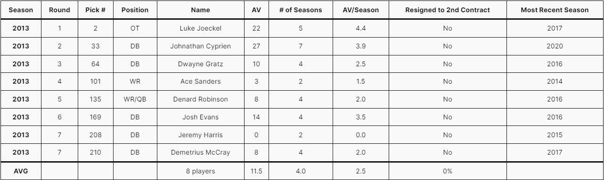Viewport: 604px width, 180px height.
Task: Select the WR/QB position cell
Action: tap(135, 100)
